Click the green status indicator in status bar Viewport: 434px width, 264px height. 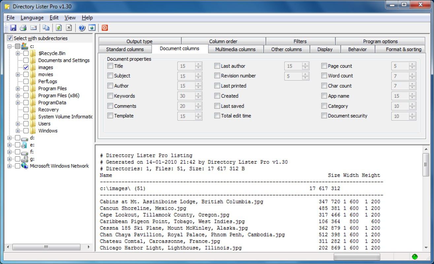415,257
